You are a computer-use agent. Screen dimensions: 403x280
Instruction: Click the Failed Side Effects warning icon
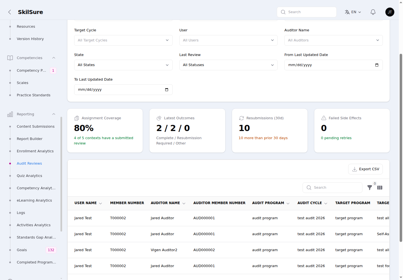pos(324,118)
